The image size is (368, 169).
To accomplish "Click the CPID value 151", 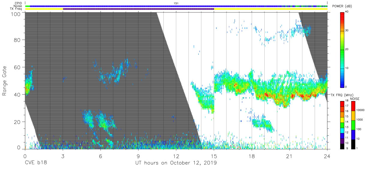I will [176, 3].
